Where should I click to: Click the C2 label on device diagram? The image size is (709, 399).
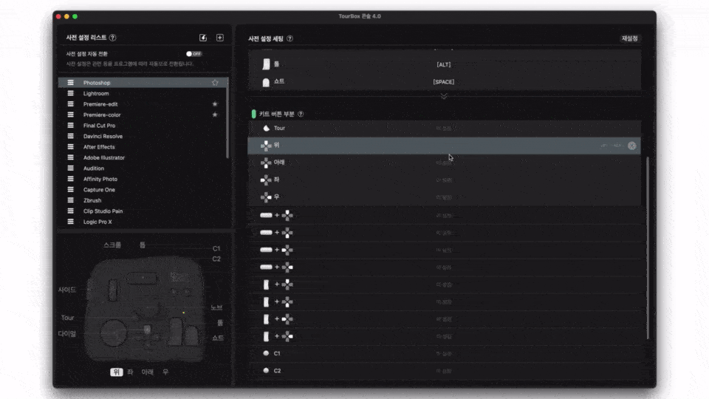point(216,259)
